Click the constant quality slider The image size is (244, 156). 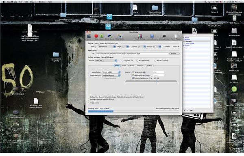pos(151,81)
